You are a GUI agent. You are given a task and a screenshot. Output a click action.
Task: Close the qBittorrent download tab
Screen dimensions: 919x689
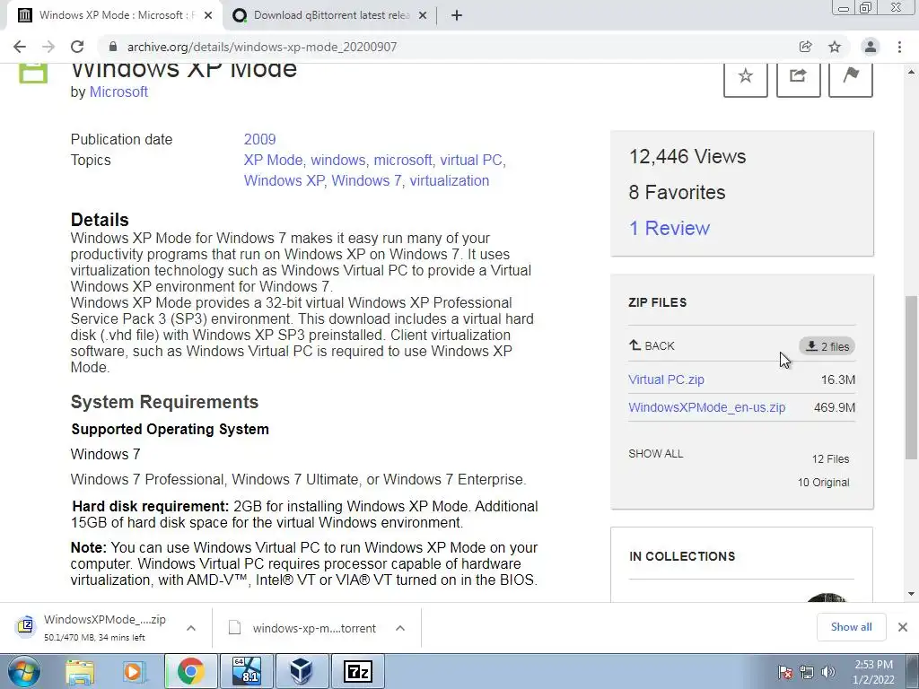(x=423, y=15)
